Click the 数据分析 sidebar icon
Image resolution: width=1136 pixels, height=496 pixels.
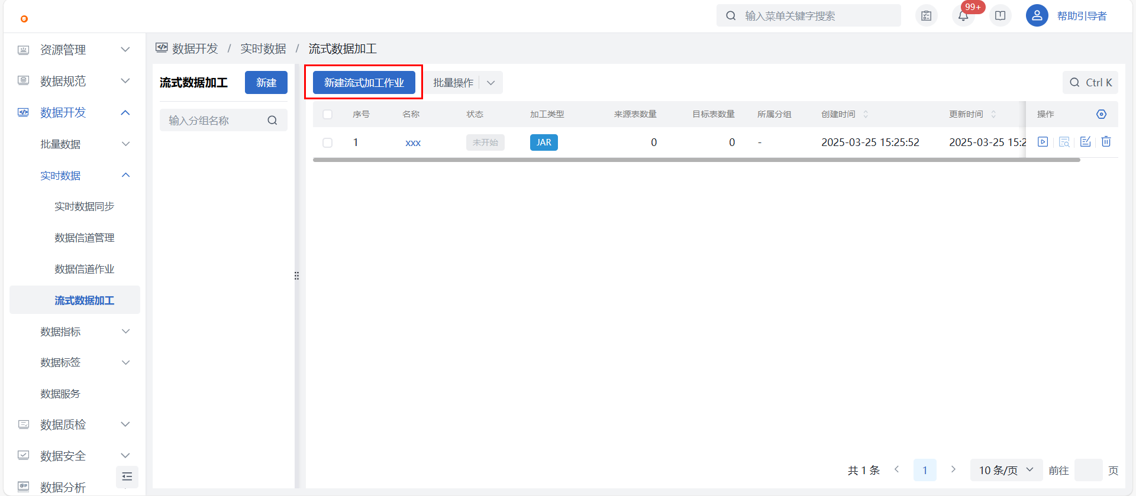click(x=23, y=487)
